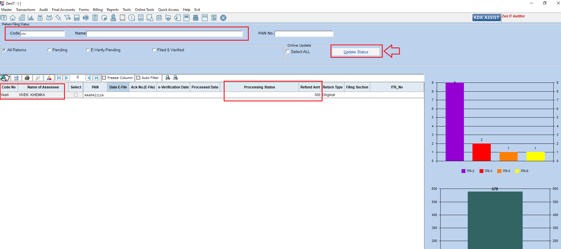
Task: Open the Final Accounts menu
Action: tap(63, 10)
